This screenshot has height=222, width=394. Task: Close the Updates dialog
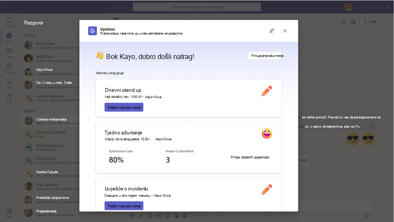pos(285,31)
